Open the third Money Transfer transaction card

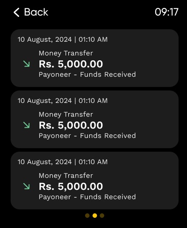(x=94, y=181)
